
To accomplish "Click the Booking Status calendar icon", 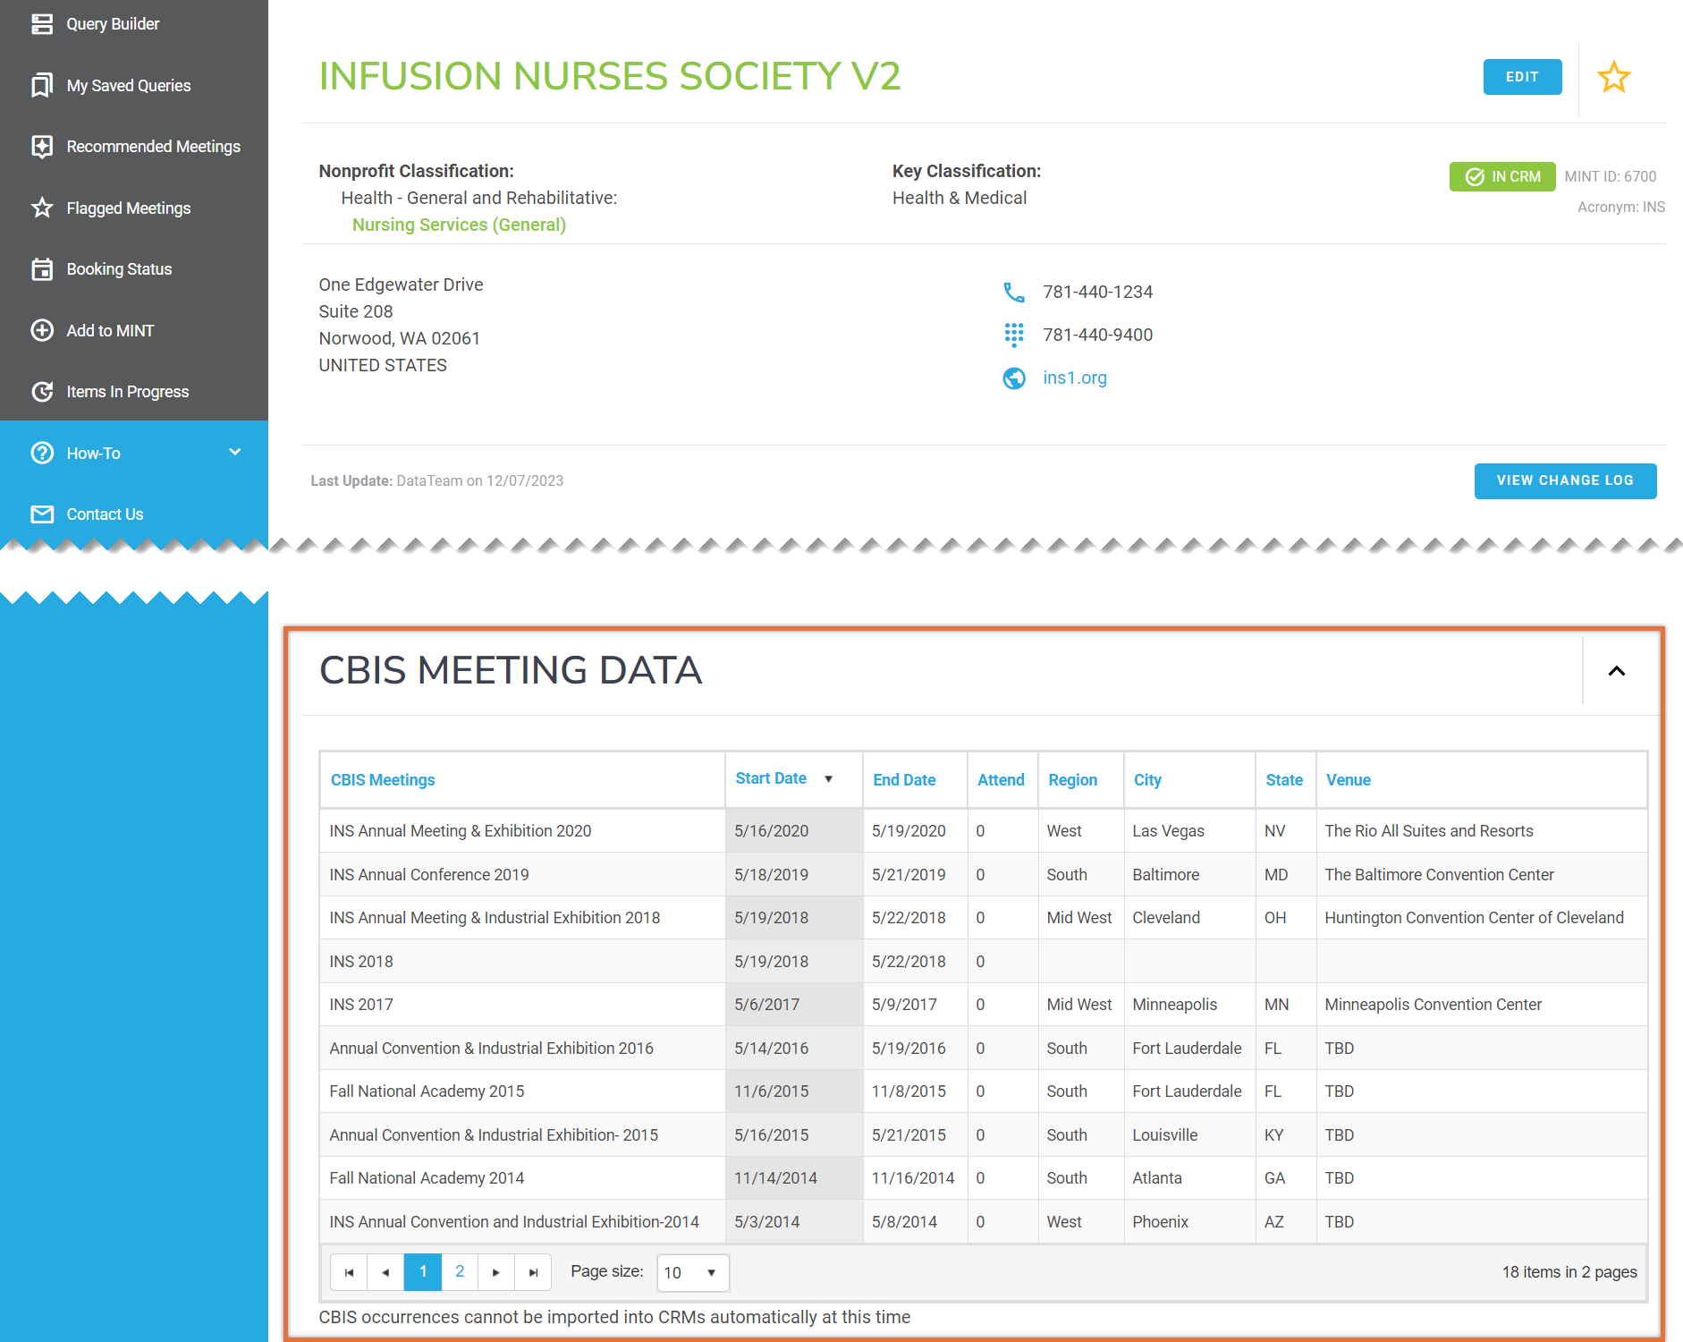I will 42,269.
